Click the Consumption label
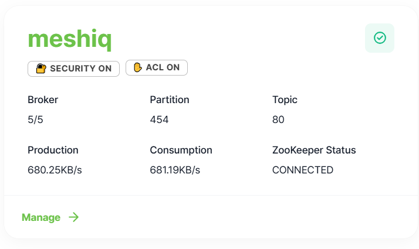 click(181, 151)
